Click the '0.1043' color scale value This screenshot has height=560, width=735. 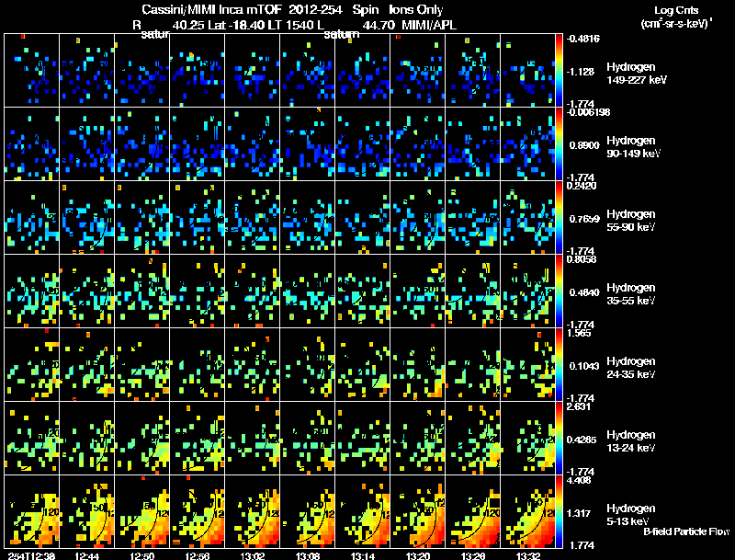[x=584, y=366]
